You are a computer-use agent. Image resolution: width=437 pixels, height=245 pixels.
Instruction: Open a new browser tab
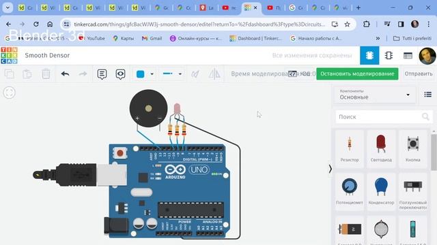coord(358,7)
